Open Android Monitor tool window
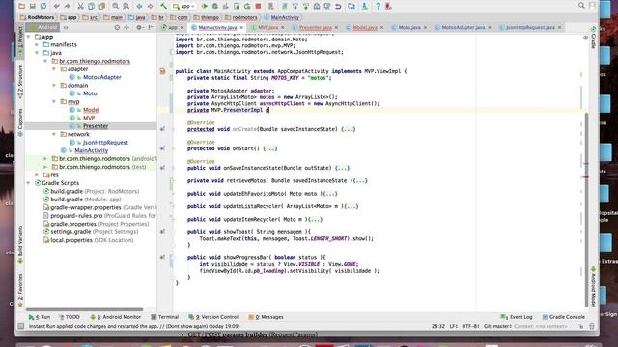This screenshot has width=618, height=347. tap(116, 317)
